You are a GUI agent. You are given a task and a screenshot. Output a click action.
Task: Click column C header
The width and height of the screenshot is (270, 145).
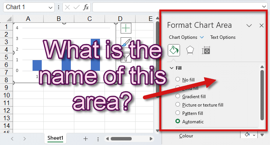89,19
